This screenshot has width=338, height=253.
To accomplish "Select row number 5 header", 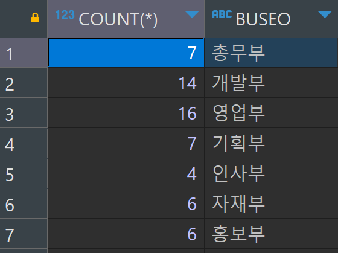I will click(x=24, y=174).
